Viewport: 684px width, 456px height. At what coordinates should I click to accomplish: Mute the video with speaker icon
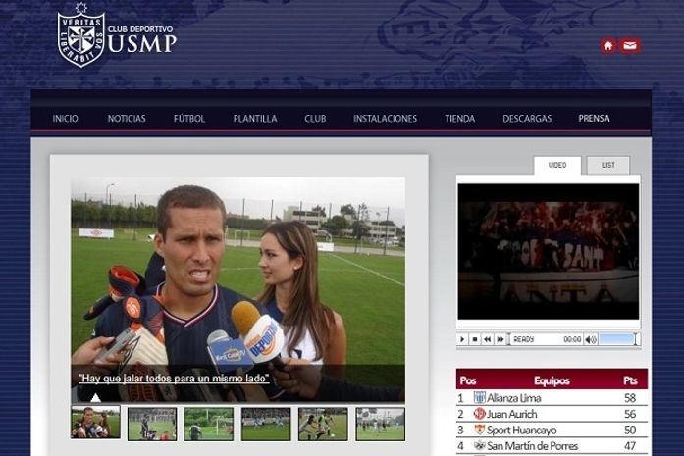point(591,339)
